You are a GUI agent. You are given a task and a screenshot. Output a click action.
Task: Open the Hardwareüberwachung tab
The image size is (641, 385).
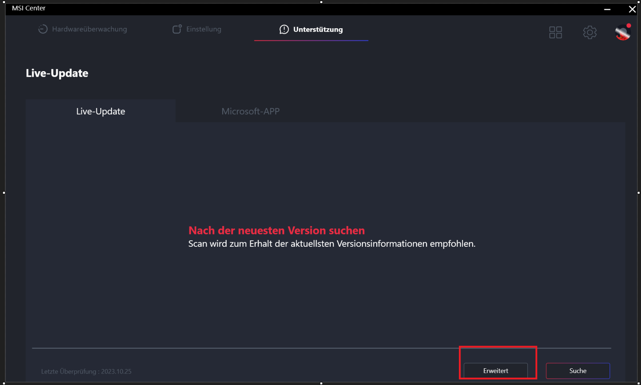83,29
